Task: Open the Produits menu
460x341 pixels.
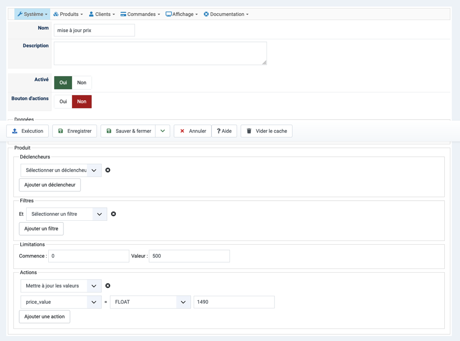Action: pos(68,14)
